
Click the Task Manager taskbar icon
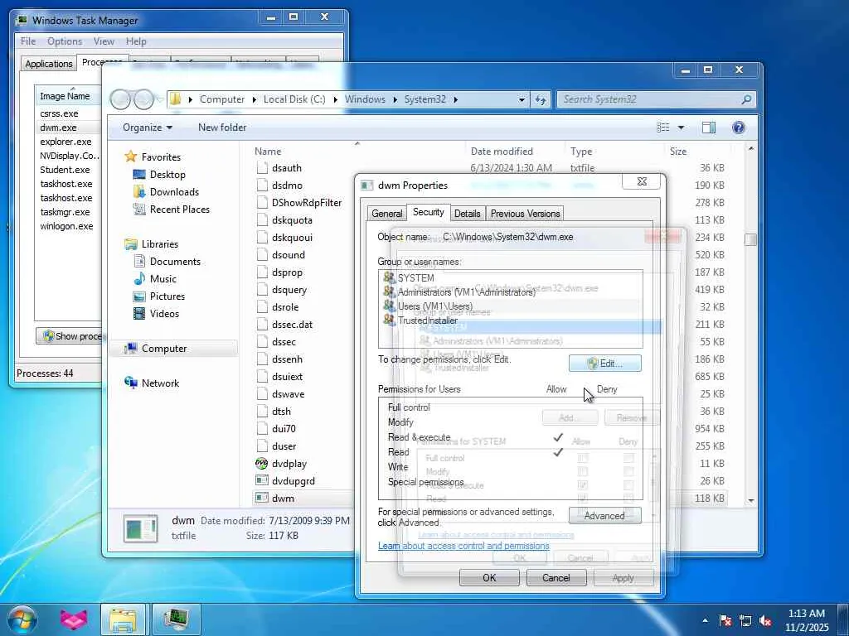[176, 619]
